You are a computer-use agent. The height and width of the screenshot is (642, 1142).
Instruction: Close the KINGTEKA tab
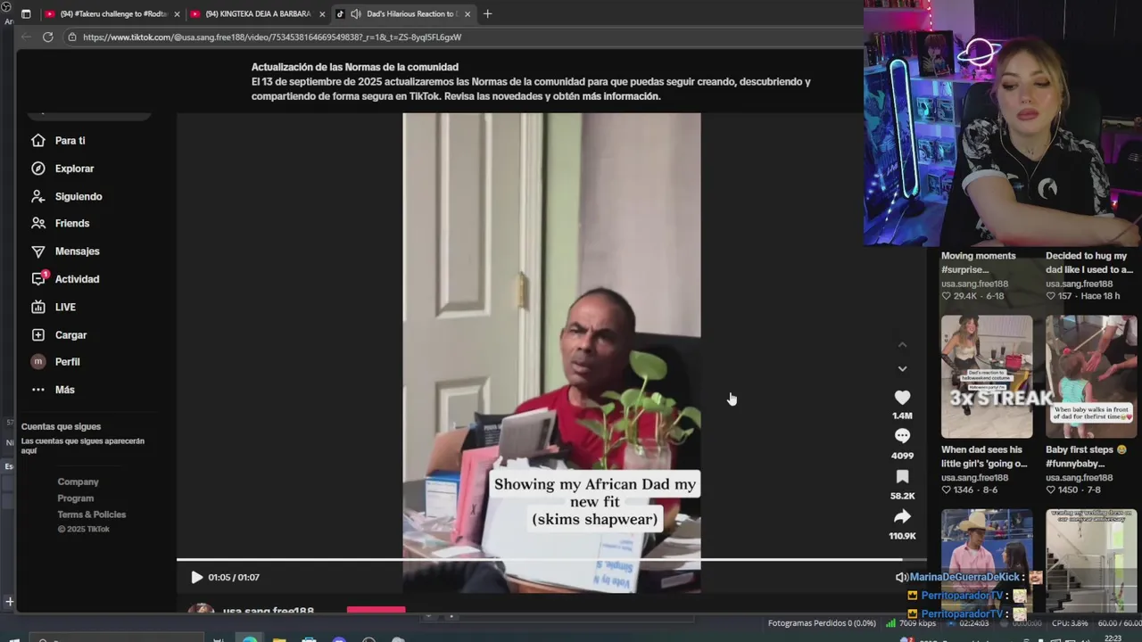click(322, 14)
